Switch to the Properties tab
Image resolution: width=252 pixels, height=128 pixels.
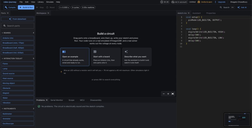(211, 13)
